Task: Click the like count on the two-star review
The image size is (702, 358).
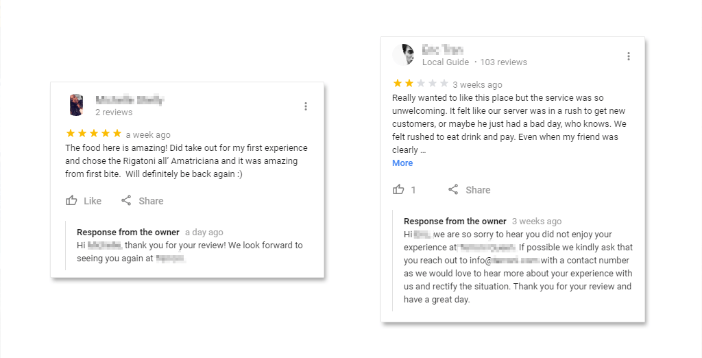Action: pos(413,190)
